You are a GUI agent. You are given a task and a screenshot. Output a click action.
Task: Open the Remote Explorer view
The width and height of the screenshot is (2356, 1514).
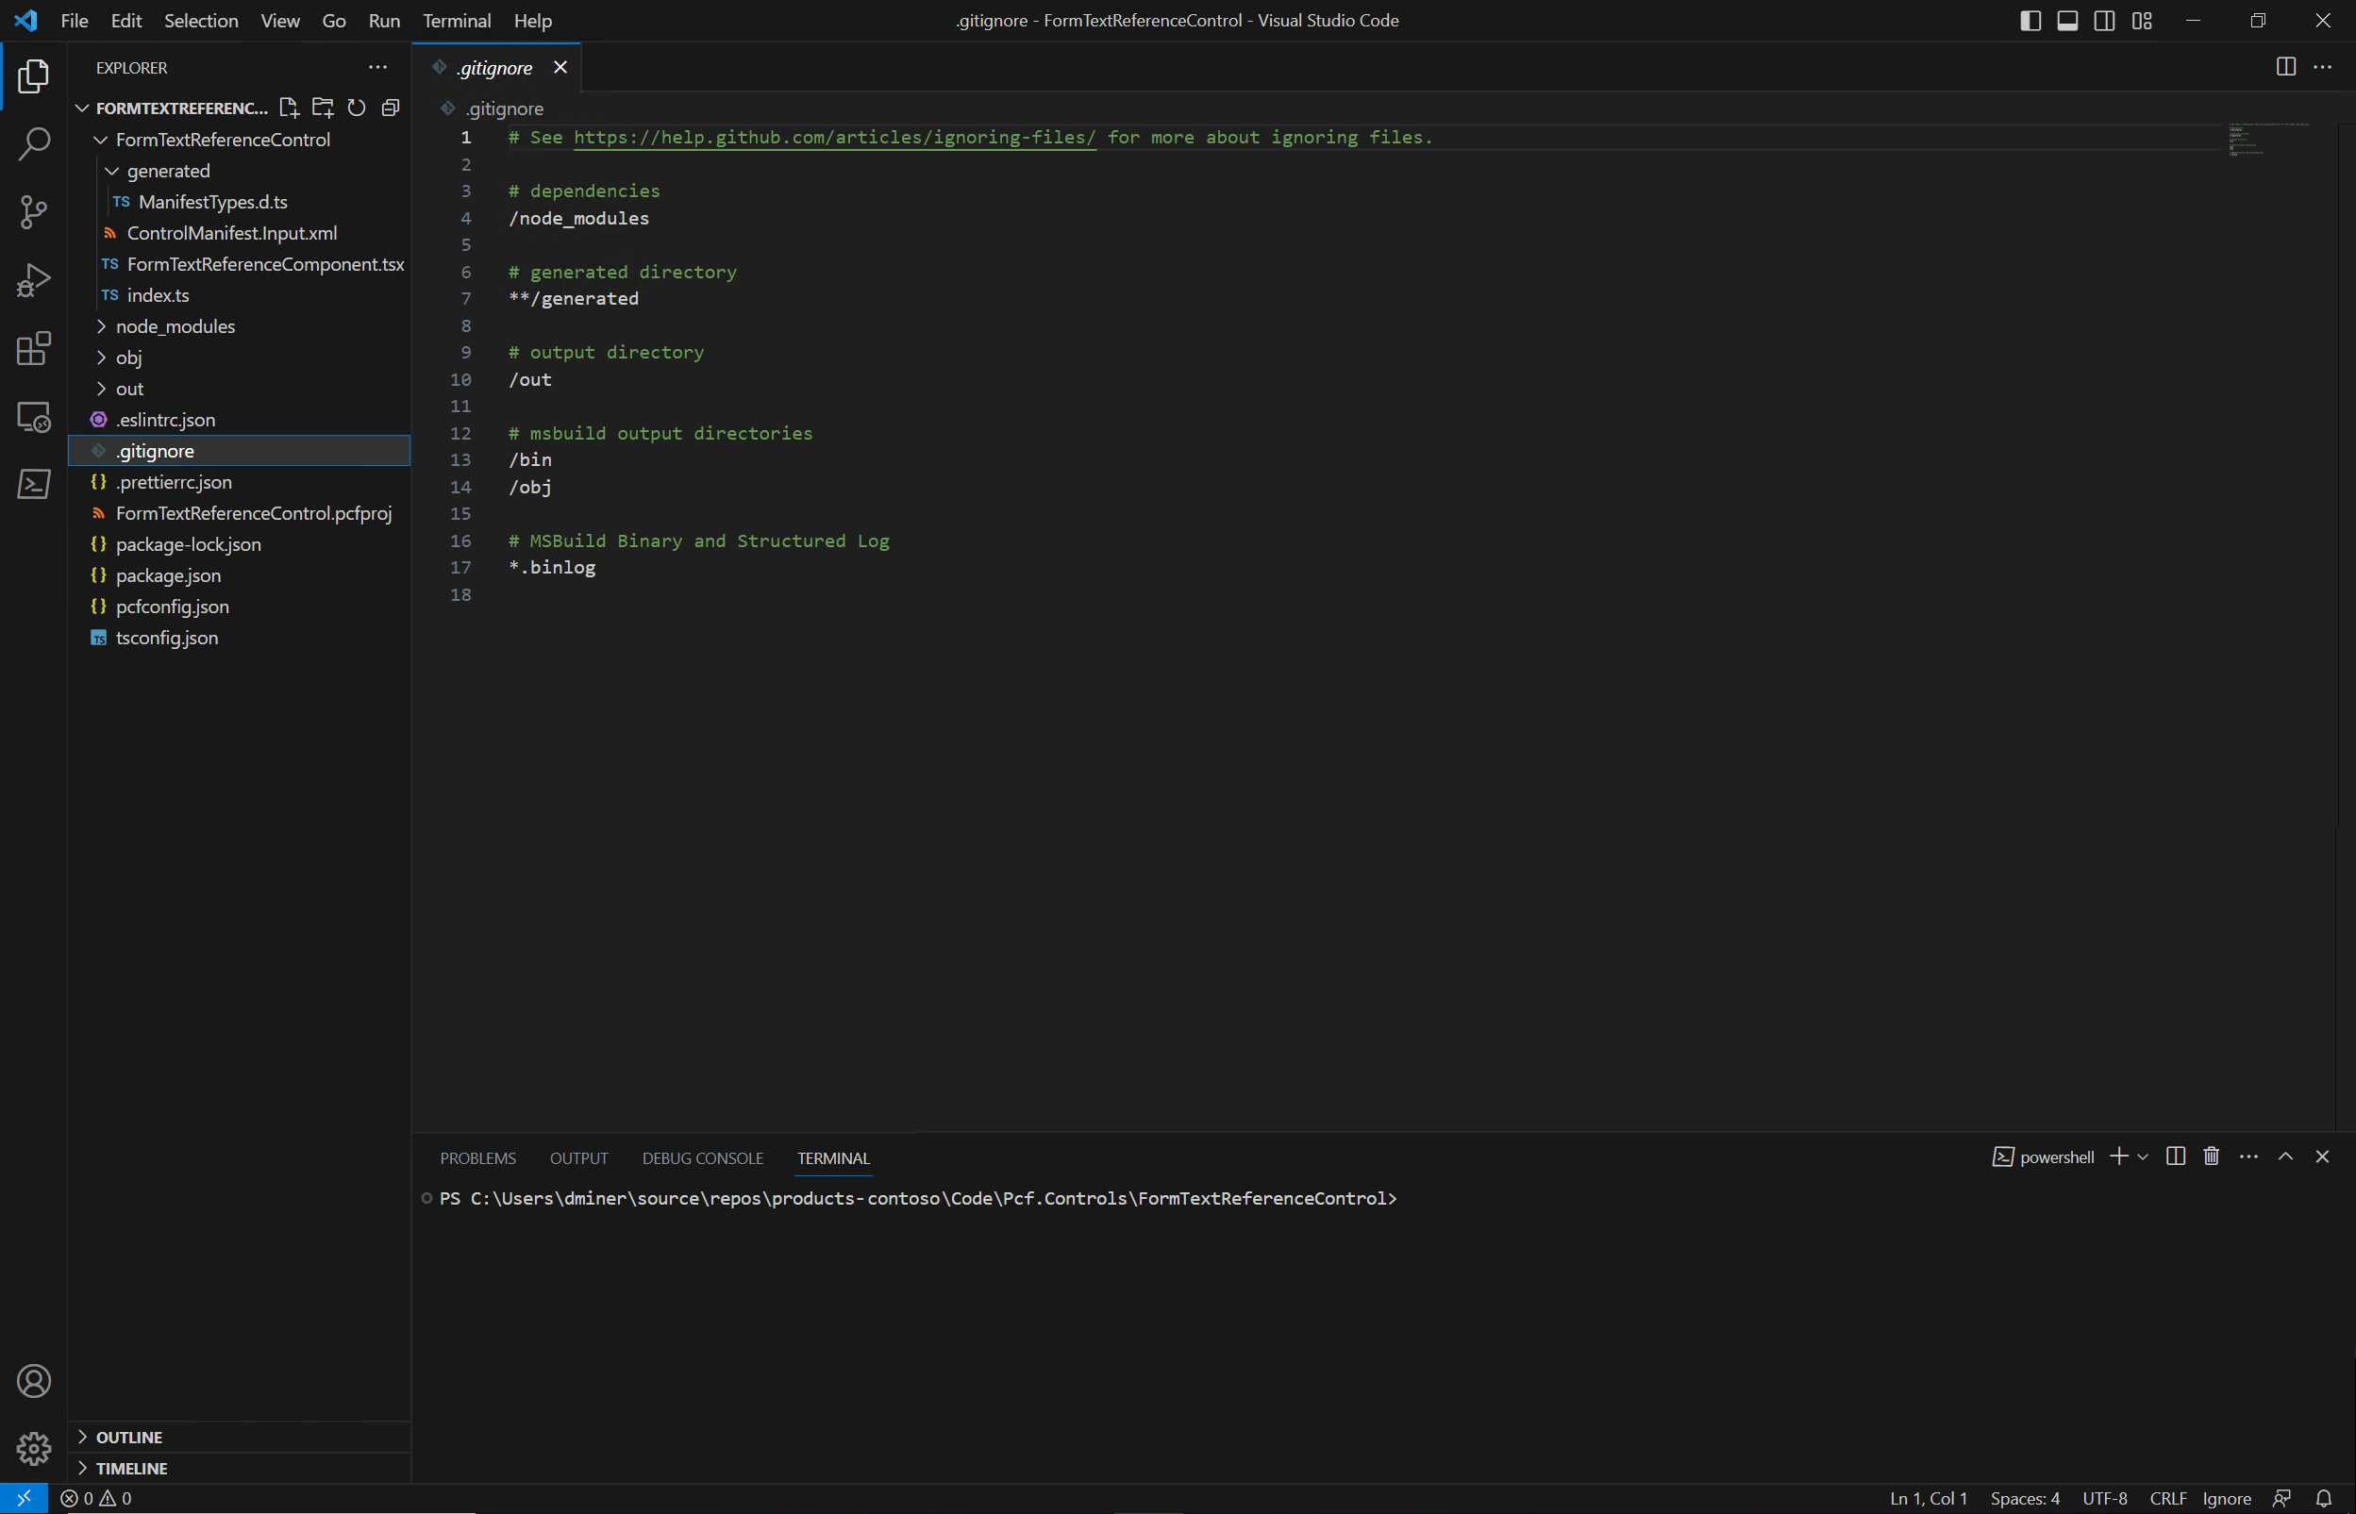click(x=33, y=417)
